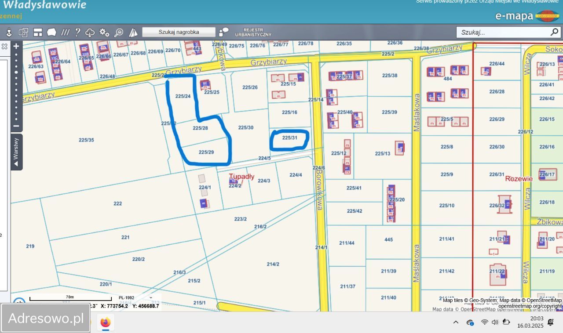Image resolution: width=563 pixels, height=333 pixels.
Task: Open the Wi-Fi network tray icon
Action: (x=484, y=322)
